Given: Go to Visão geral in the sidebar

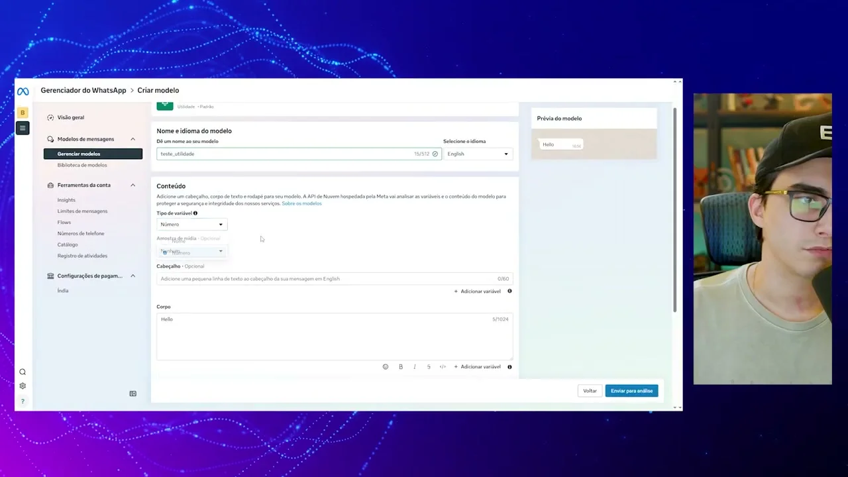Looking at the screenshot, I should click(x=71, y=117).
